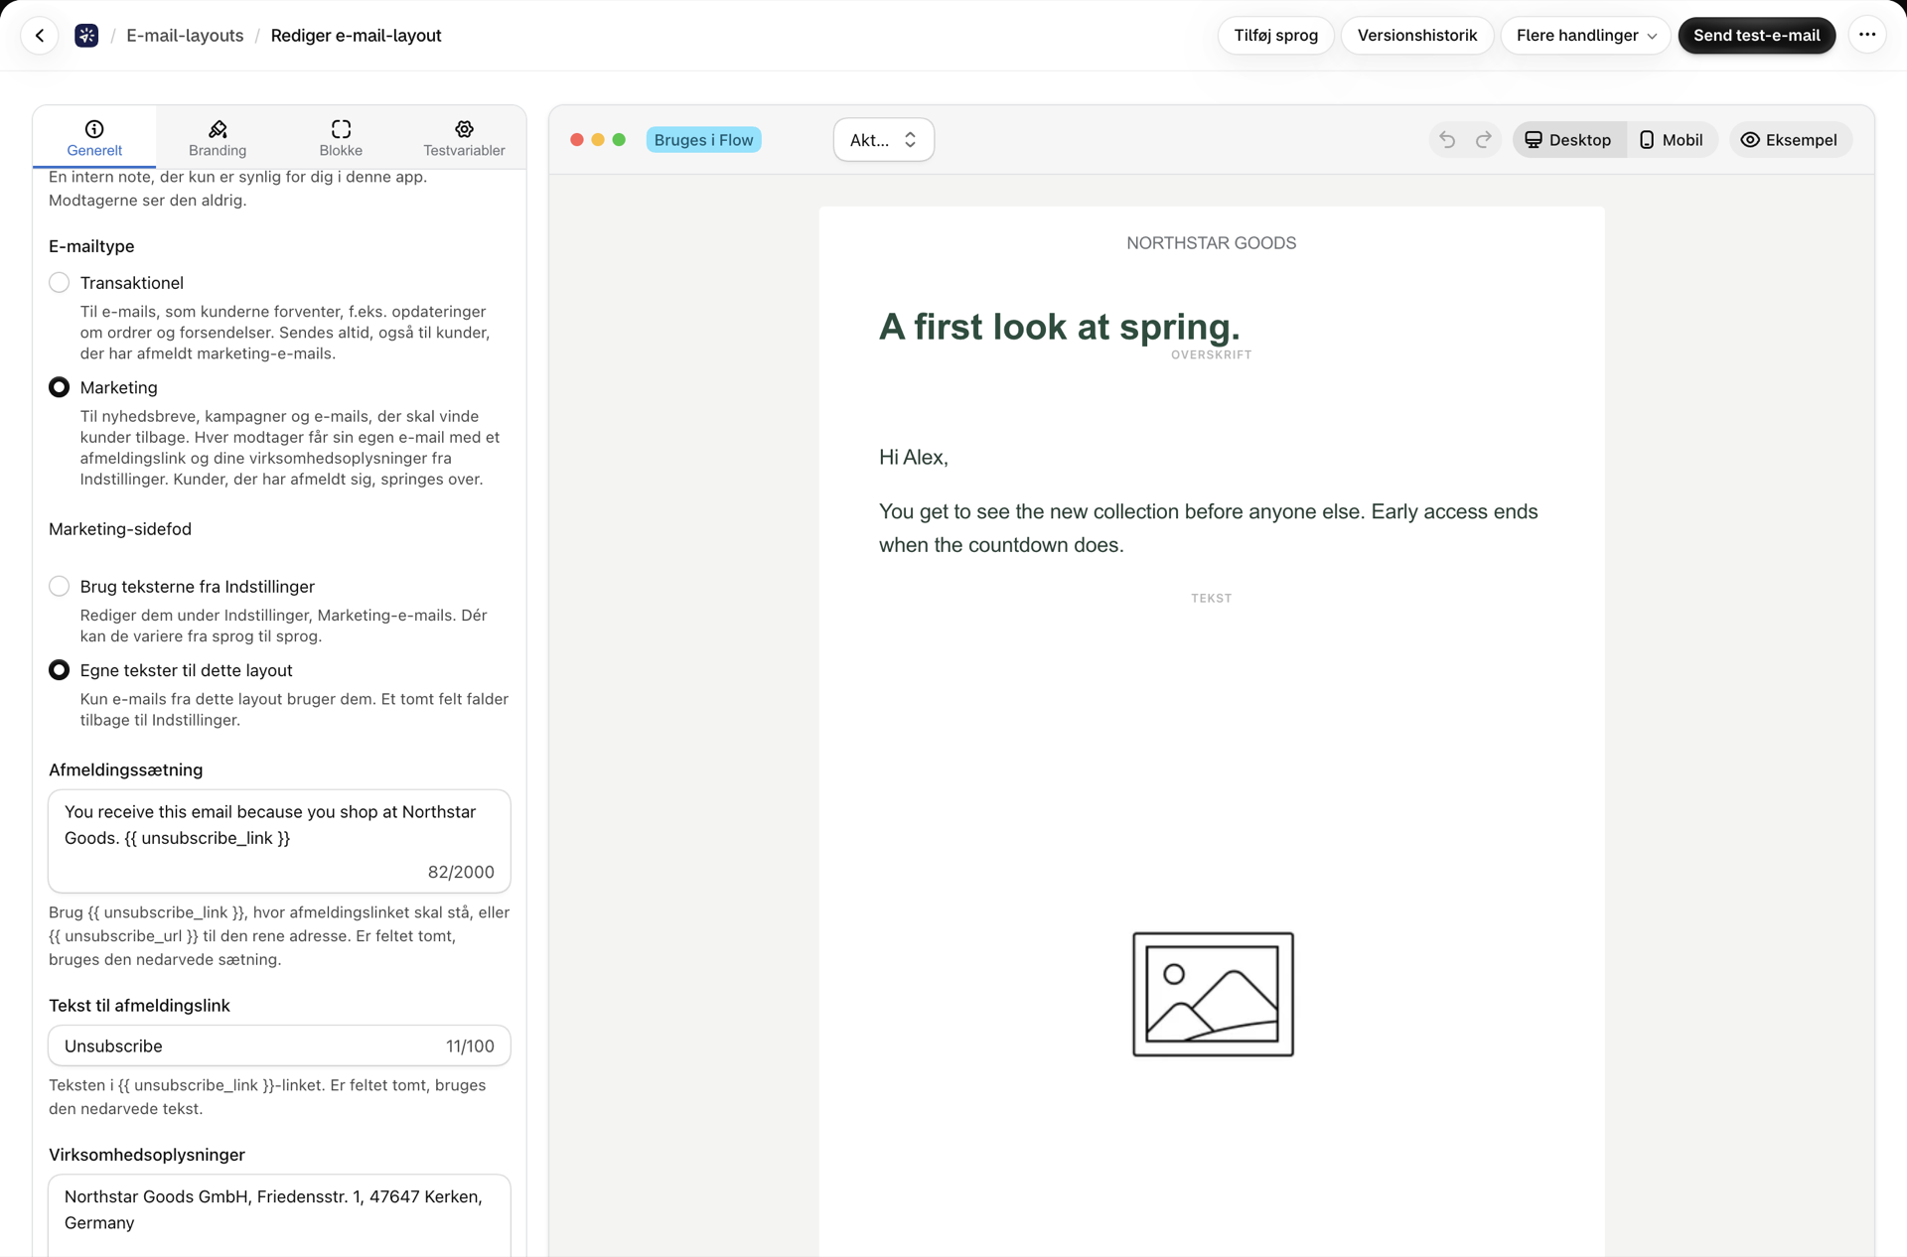Click the Rediger e-mail-layout breadcrumb title
This screenshot has width=1907, height=1257.
click(356, 36)
